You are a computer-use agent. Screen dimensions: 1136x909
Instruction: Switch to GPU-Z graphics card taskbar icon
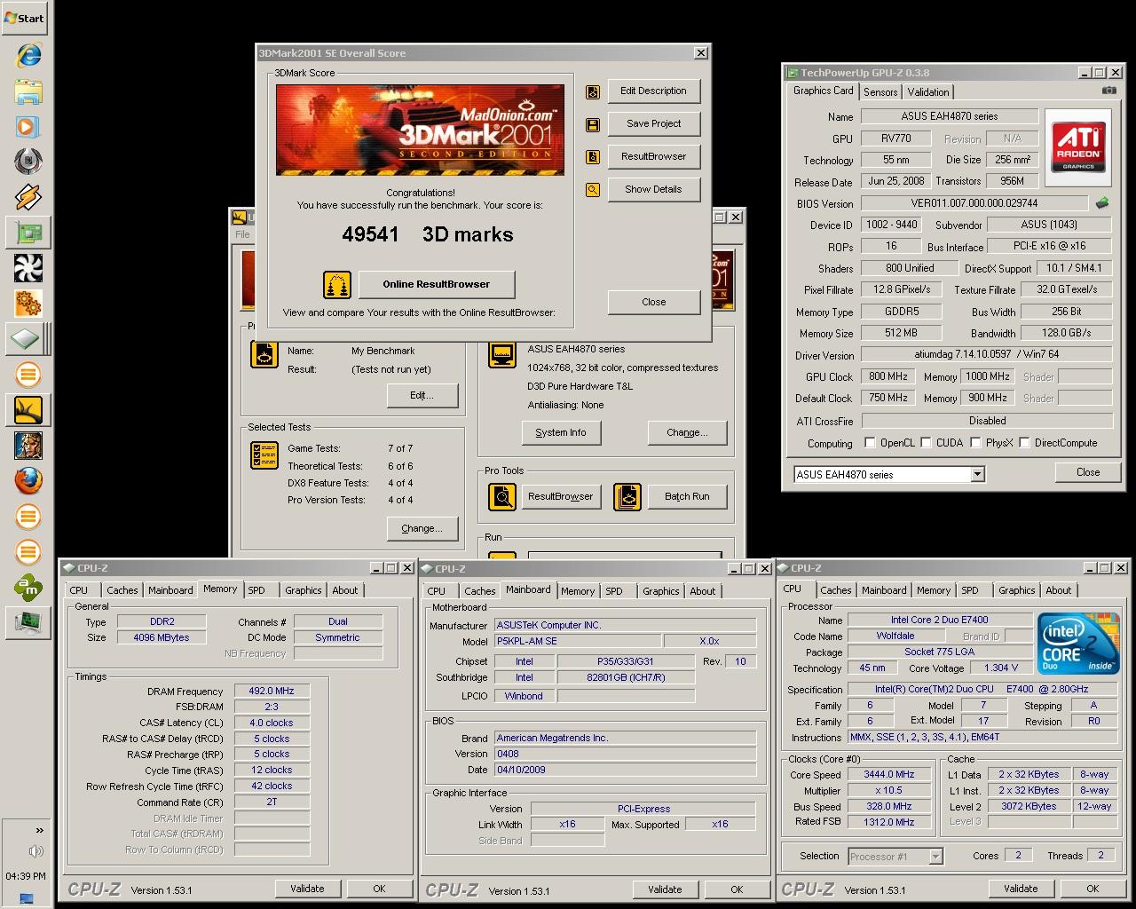point(28,233)
